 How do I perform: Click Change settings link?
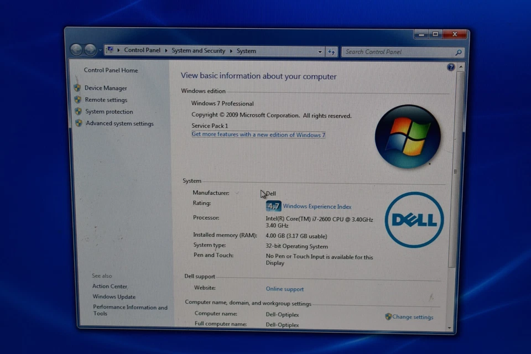413,317
